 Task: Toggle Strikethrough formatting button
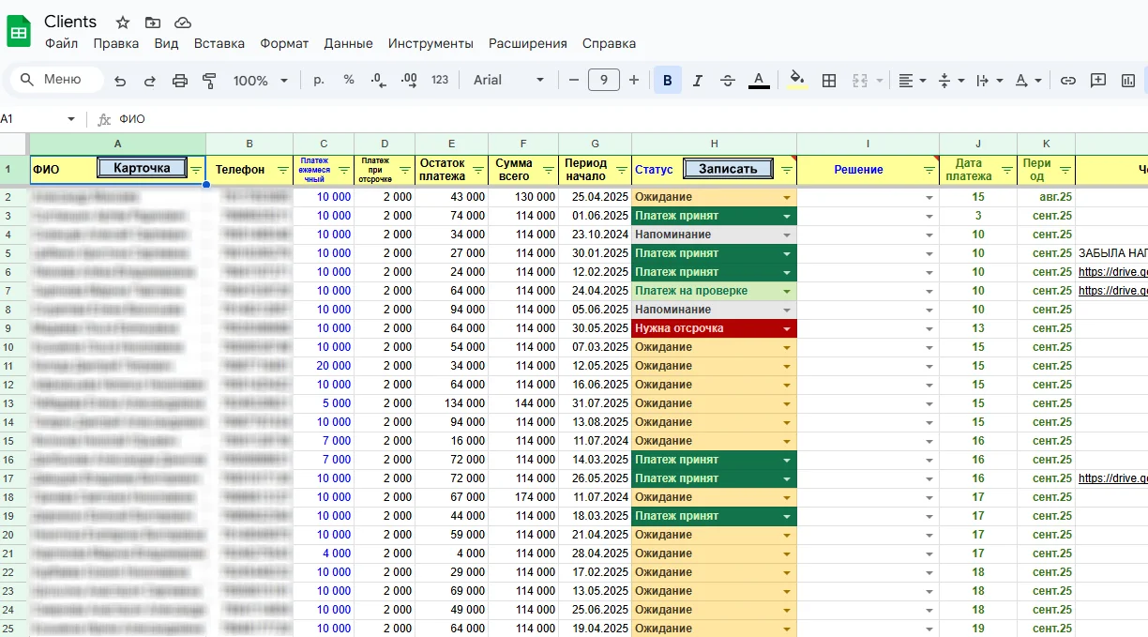tap(727, 81)
